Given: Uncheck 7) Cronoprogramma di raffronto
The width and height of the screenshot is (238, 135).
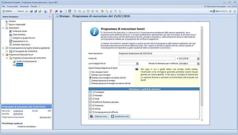Looking at the screenshot, I should pos(91,112).
